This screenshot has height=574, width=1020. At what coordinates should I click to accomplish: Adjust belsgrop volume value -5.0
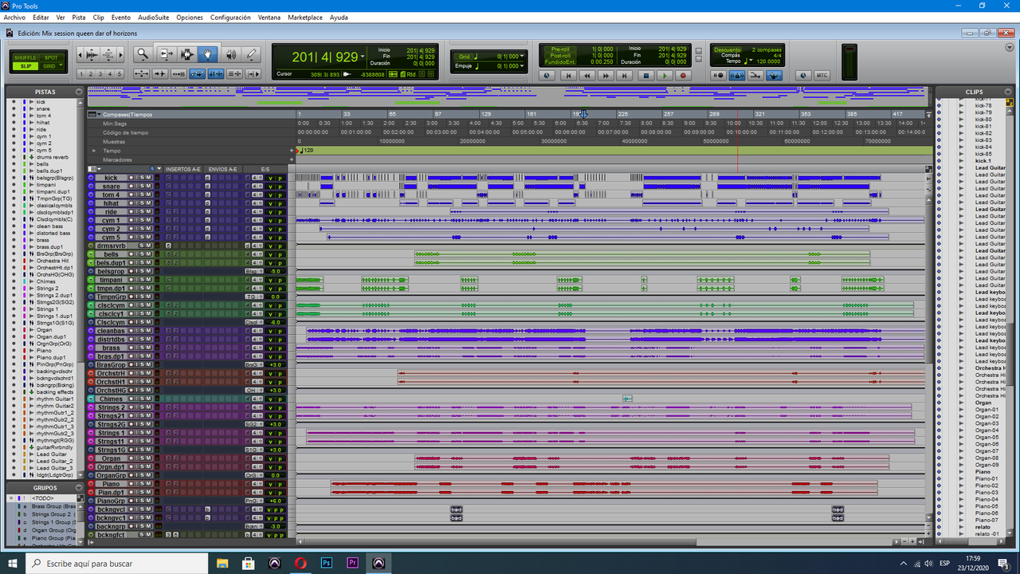(x=276, y=272)
